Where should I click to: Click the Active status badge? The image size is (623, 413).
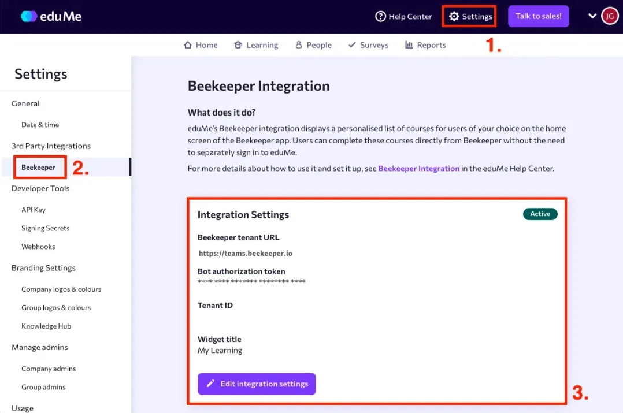540,214
